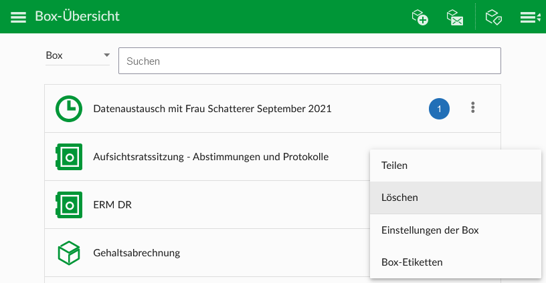Open the box labels tag icon

(x=493, y=17)
